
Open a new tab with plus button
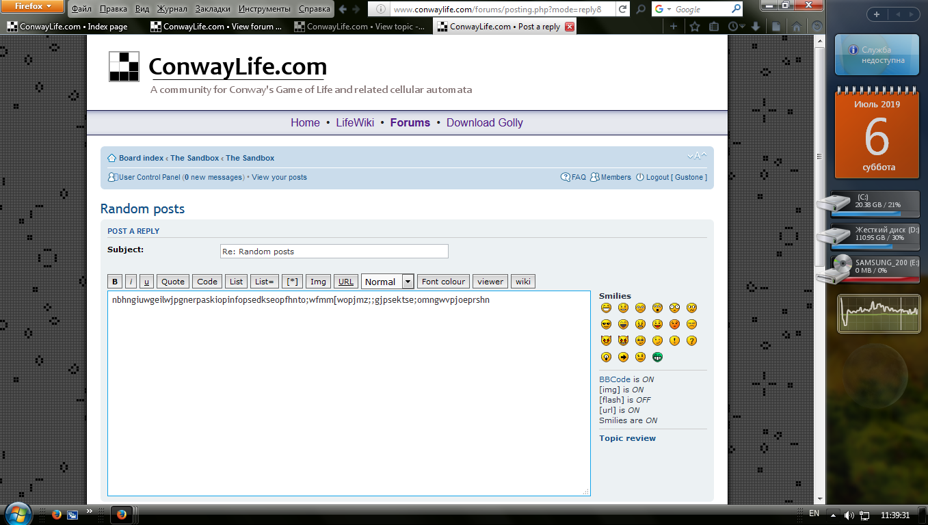pyautogui.click(x=674, y=27)
